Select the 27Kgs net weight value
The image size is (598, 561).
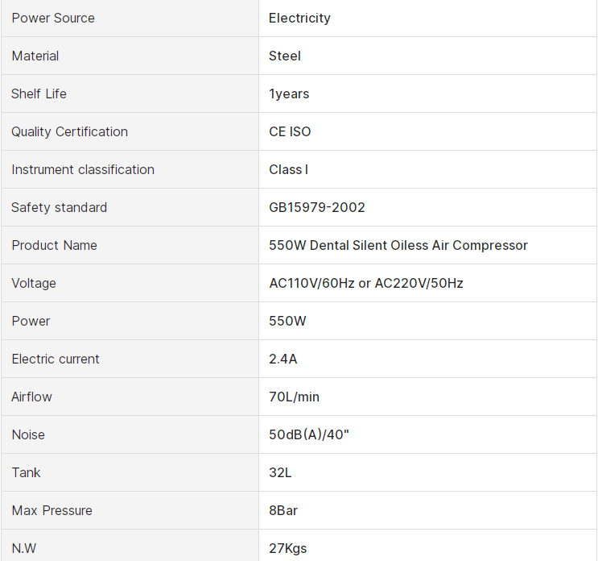click(288, 548)
